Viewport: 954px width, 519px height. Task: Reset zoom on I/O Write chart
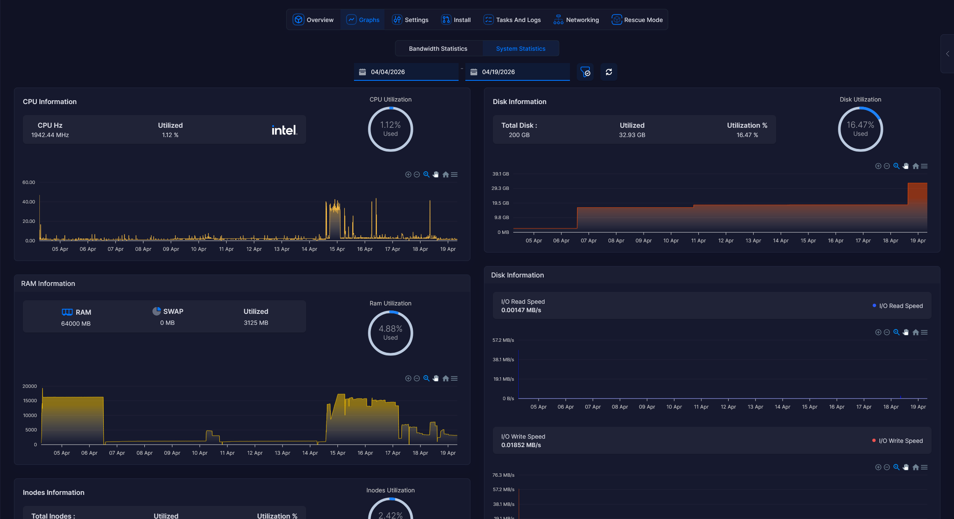click(x=915, y=467)
